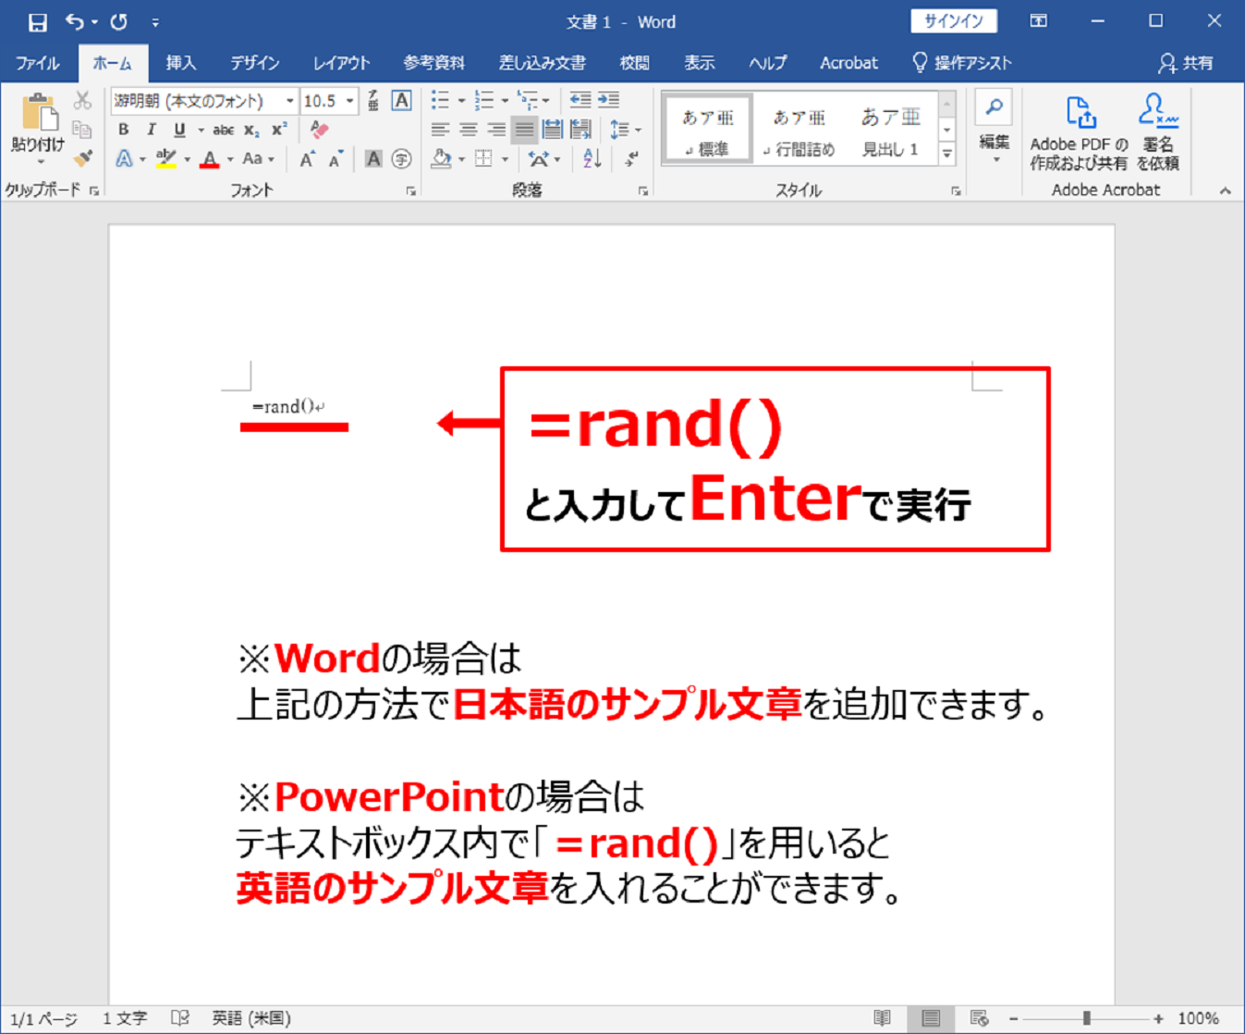Open the font name dropdown
This screenshot has height=1034, width=1245.
pyautogui.click(x=289, y=101)
